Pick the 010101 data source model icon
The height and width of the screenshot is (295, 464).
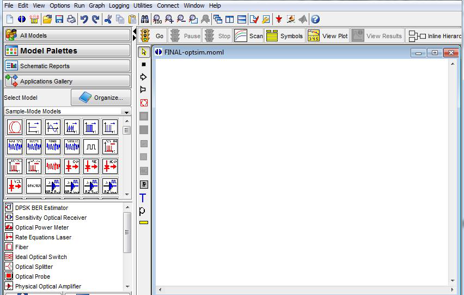[x=33, y=186]
